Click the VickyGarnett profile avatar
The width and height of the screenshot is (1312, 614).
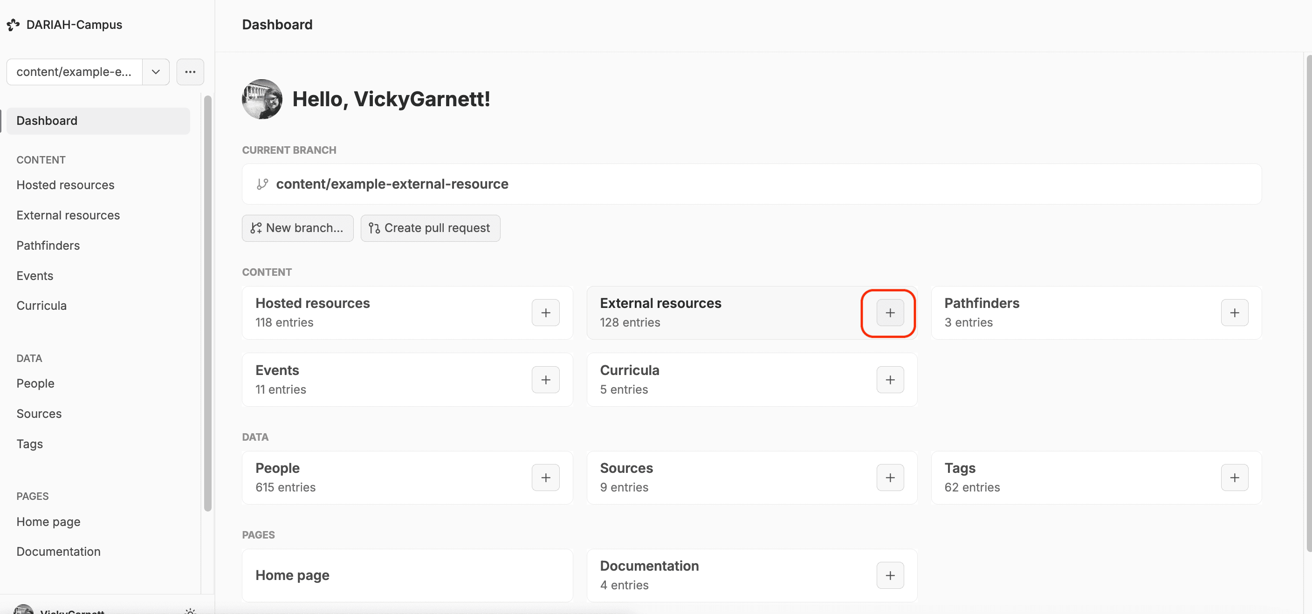(262, 99)
